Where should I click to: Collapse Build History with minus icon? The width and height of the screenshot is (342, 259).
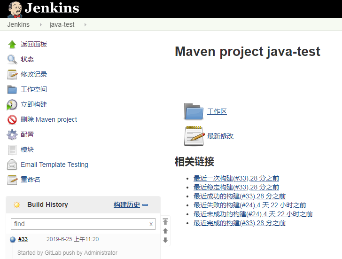click(x=145, y=205)
